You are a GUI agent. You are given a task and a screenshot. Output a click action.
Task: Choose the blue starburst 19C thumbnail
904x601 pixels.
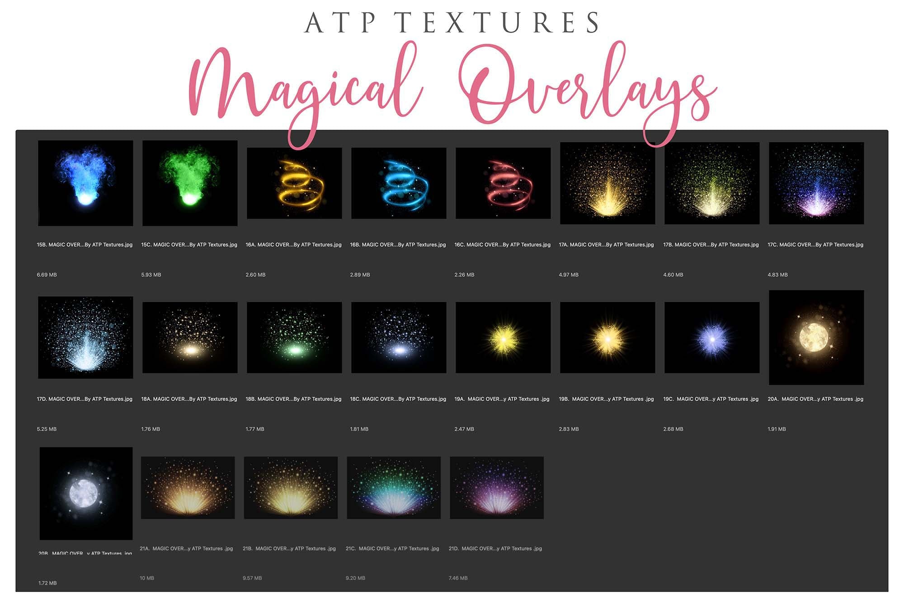tap(712, 337)
